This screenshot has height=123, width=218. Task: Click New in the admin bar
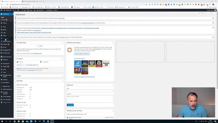pos(24,10)
